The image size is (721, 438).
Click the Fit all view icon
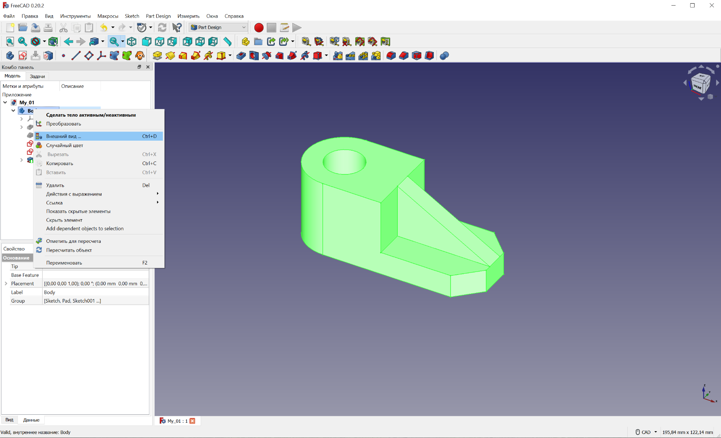[10, 42]
